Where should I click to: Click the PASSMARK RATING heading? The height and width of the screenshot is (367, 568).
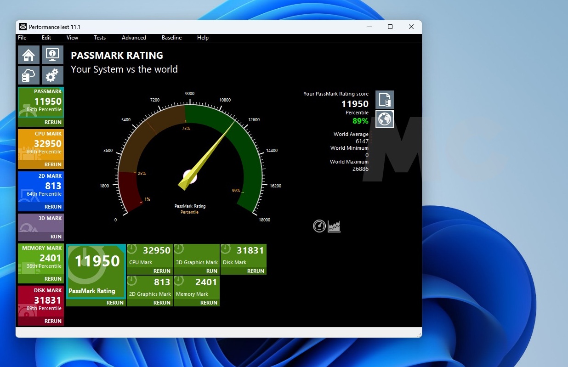coord(117,56)
